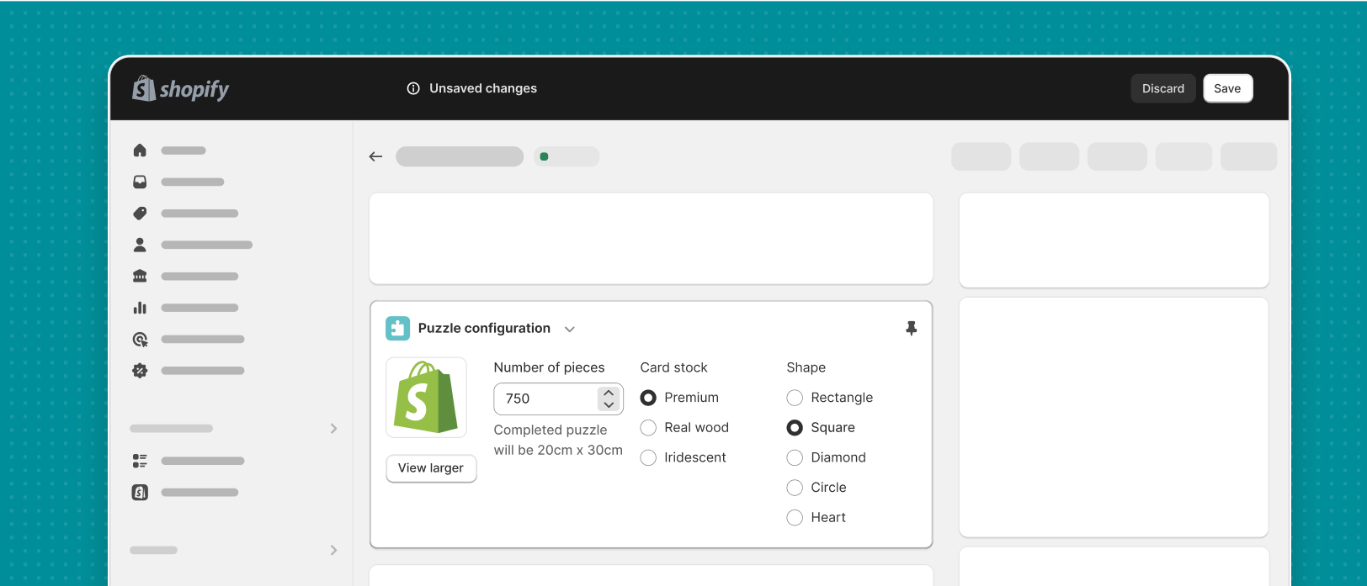Open Finances via bank building sidebar icon
1367x586 pixels.
(x=140, y=276)
